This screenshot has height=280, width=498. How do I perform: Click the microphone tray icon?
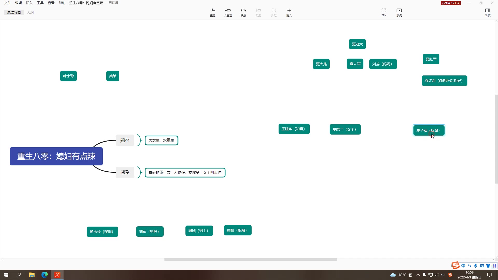pos(424,275)
